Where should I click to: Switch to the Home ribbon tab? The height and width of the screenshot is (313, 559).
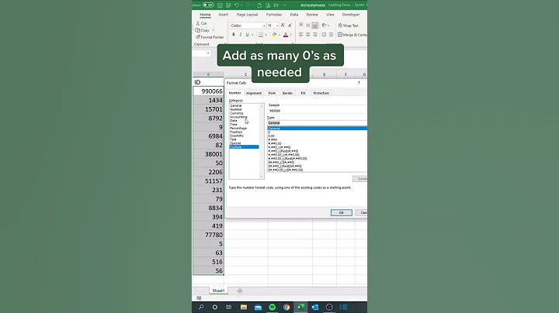coord(205,15)
